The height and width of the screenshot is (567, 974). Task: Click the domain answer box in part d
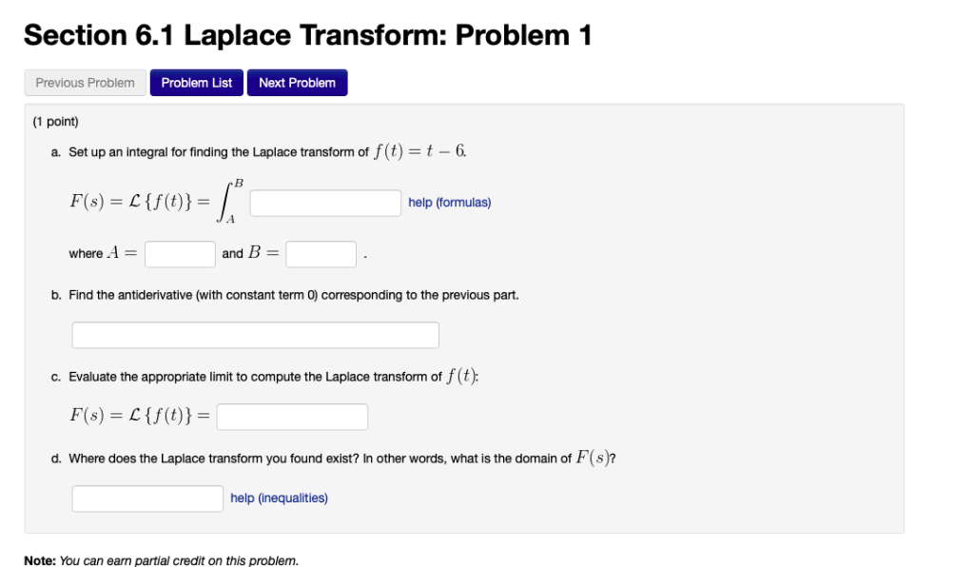(x=147, y=498)
